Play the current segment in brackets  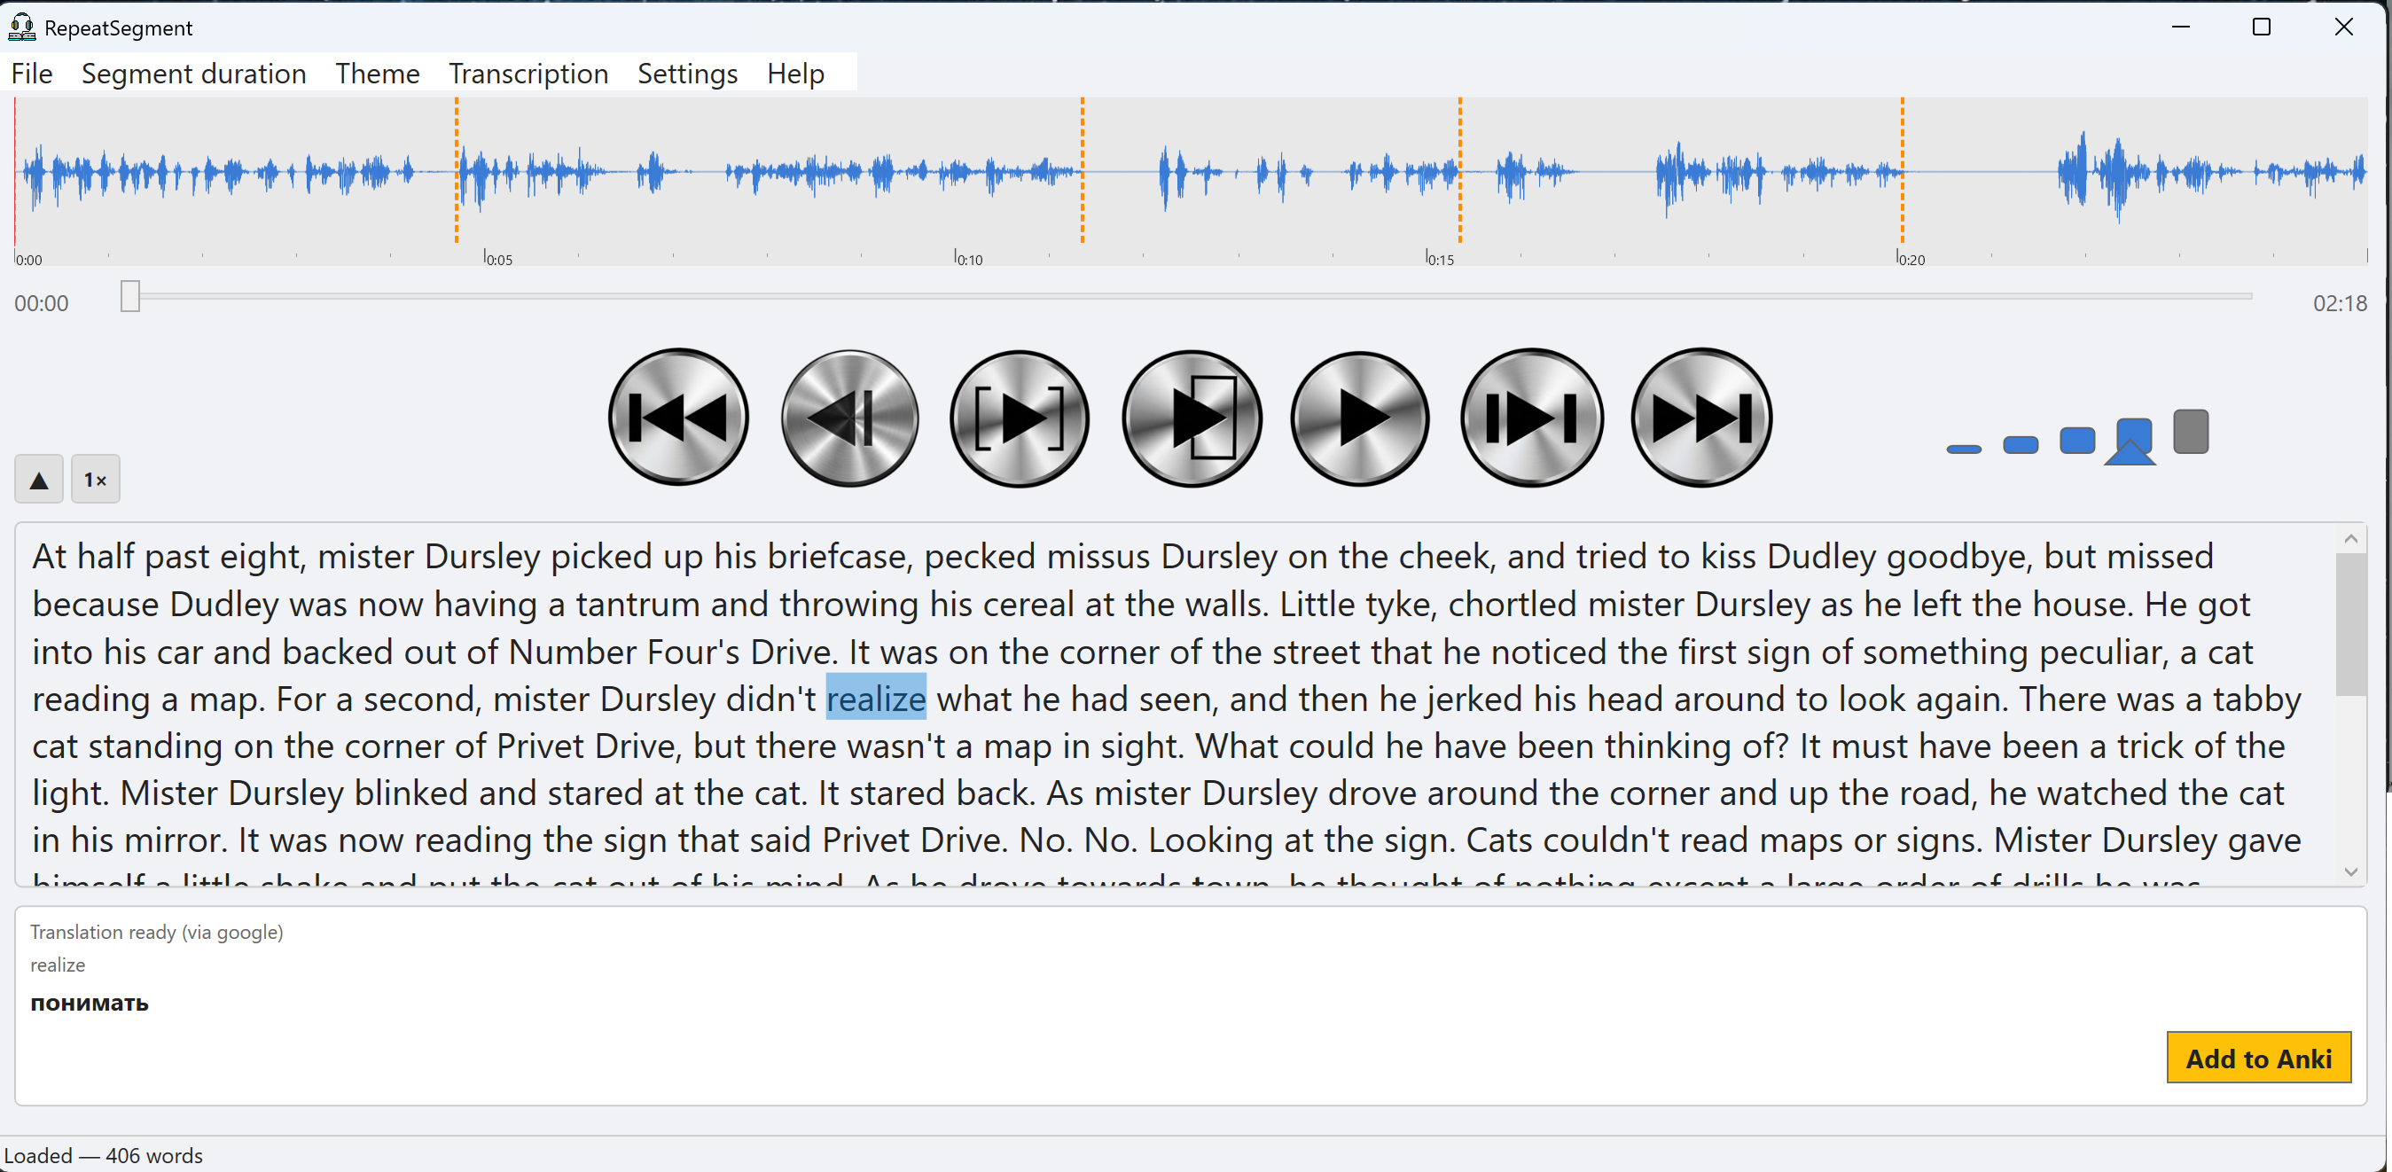[x=1020, y=418]
